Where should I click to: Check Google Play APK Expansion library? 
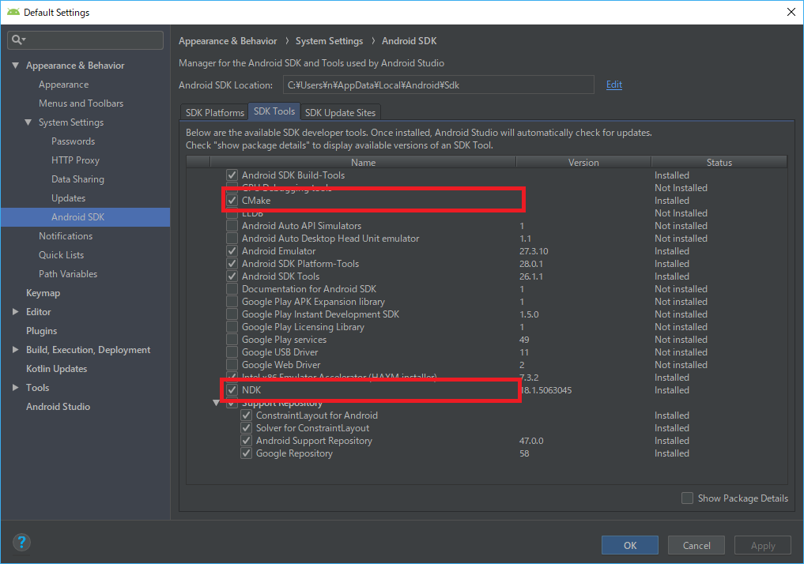[232, 301]
